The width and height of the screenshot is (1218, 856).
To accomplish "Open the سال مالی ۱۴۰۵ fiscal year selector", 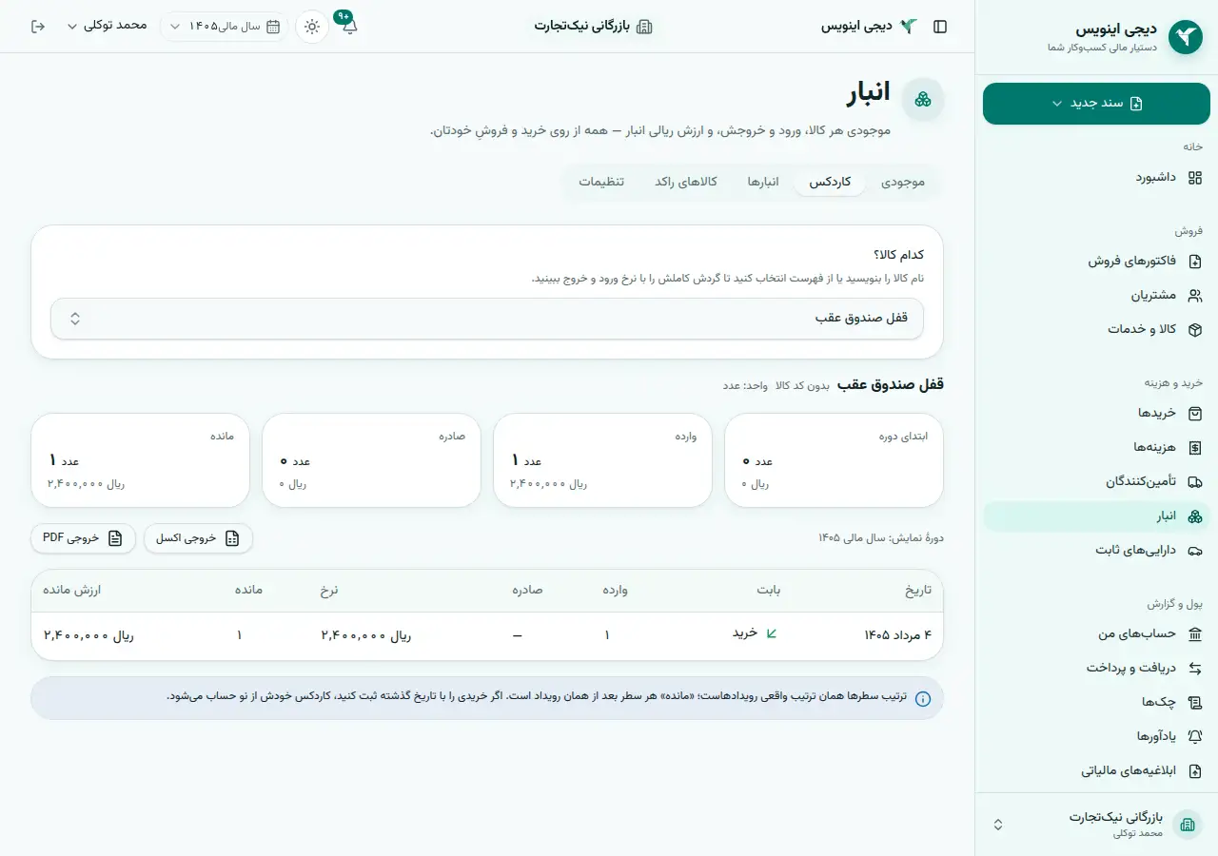I will [x=225, y=27].
